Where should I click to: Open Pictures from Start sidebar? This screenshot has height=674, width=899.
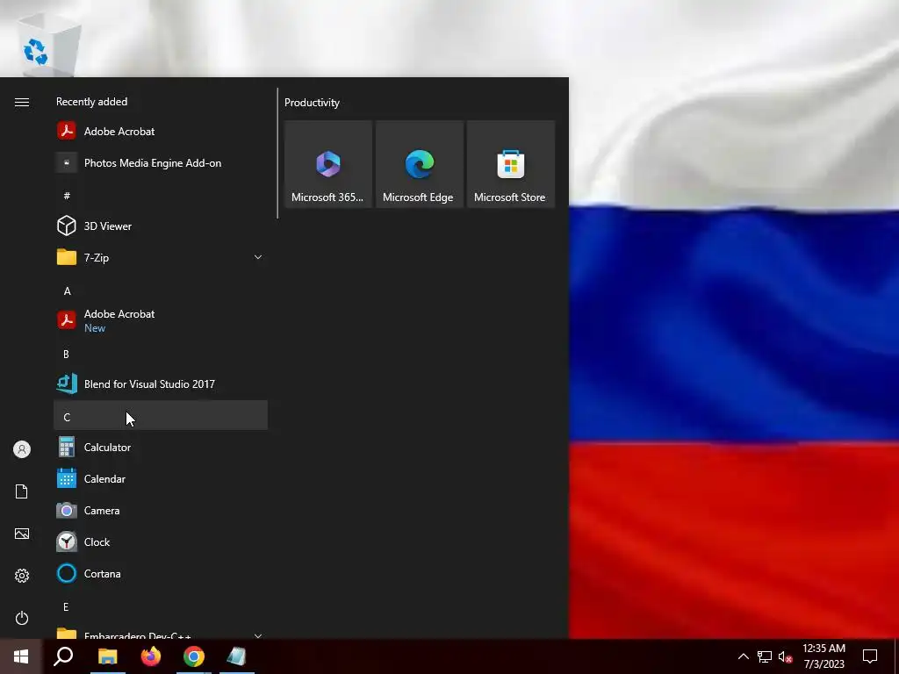pos(22,534)
